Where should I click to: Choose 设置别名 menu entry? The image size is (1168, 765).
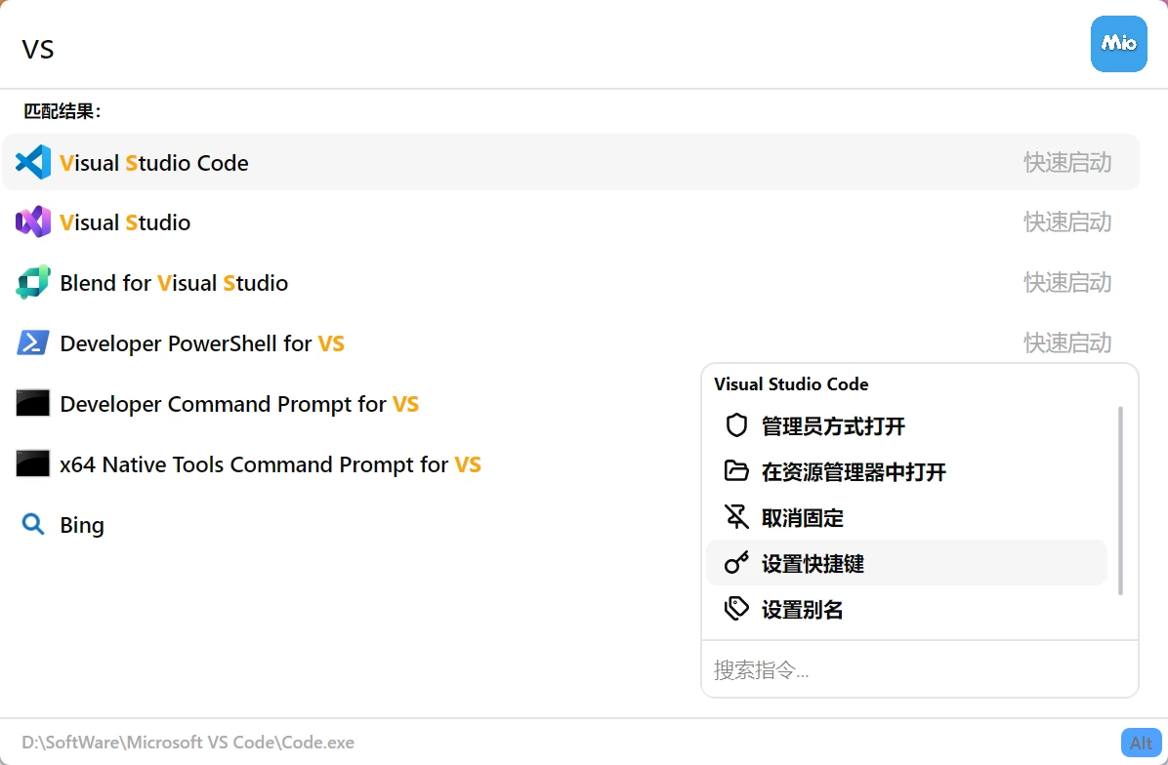(802, 610)
